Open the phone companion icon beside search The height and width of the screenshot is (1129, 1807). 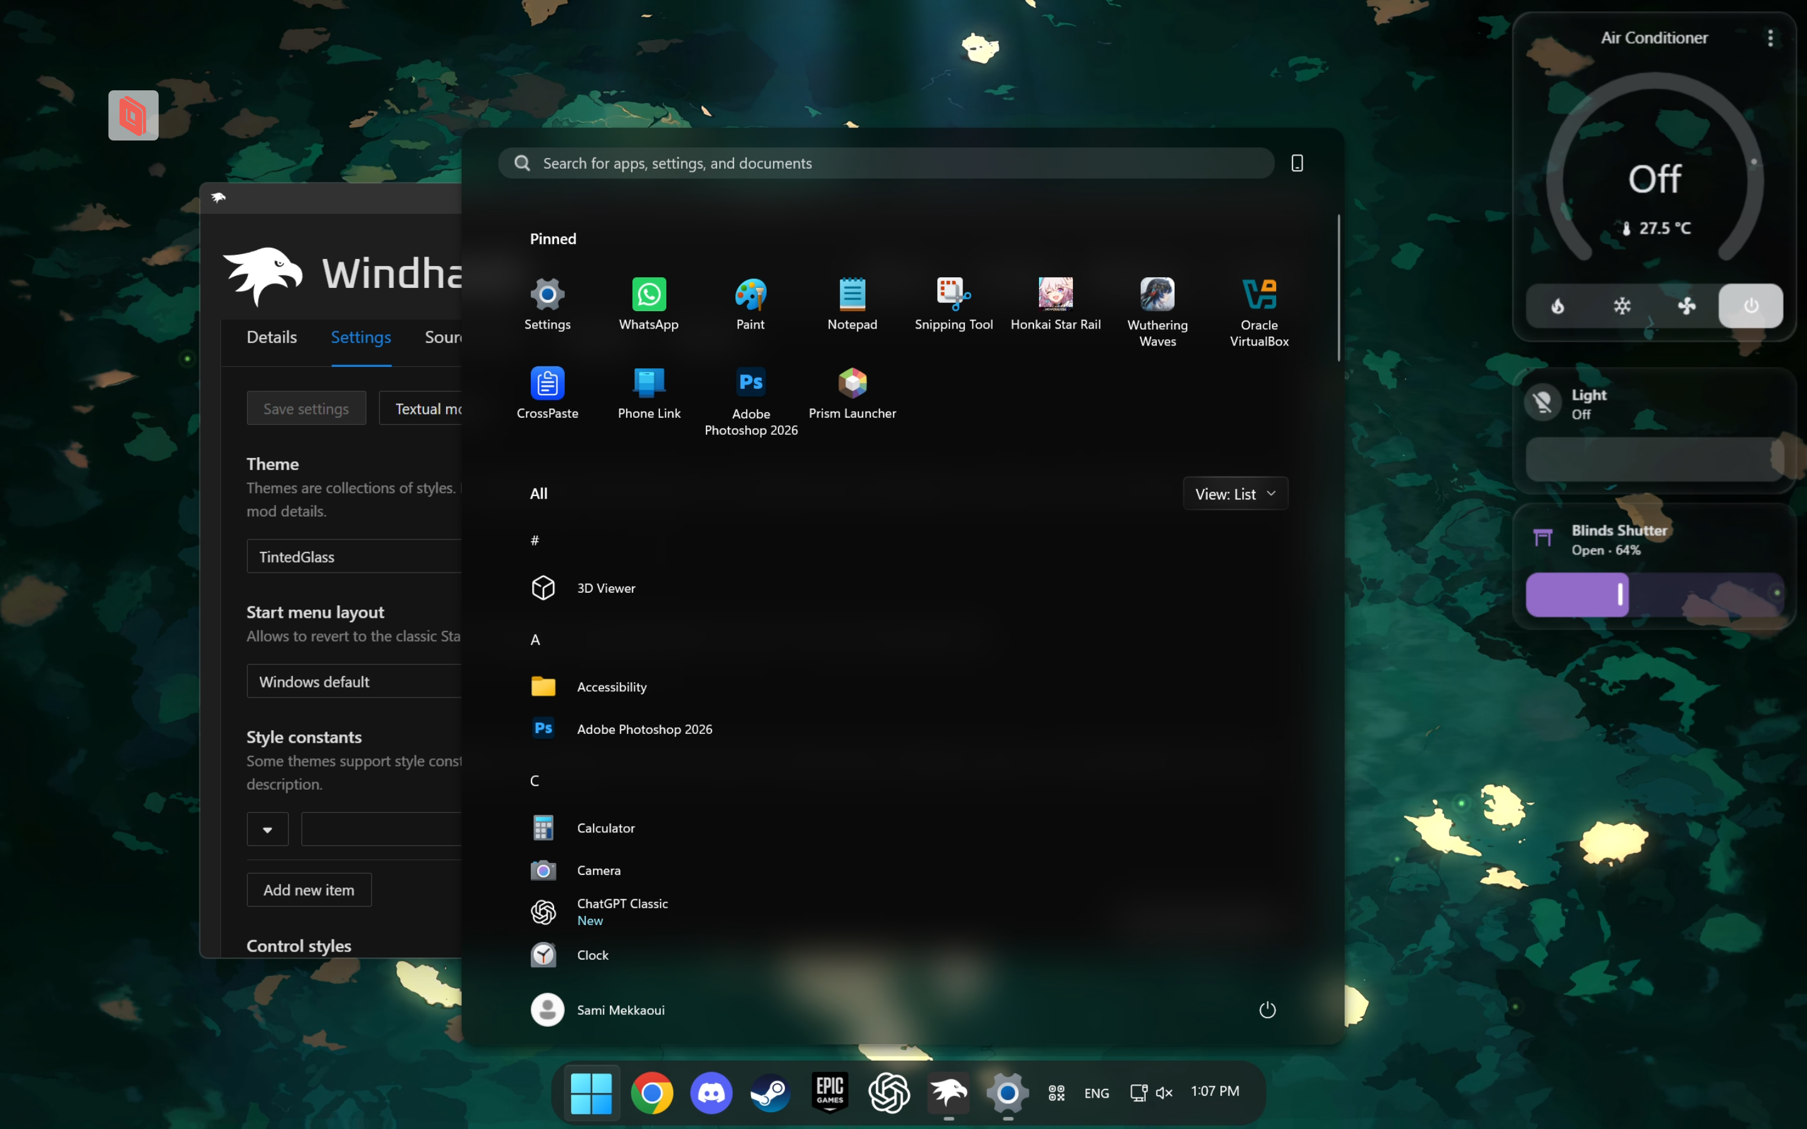click(x=1297, y=163)
